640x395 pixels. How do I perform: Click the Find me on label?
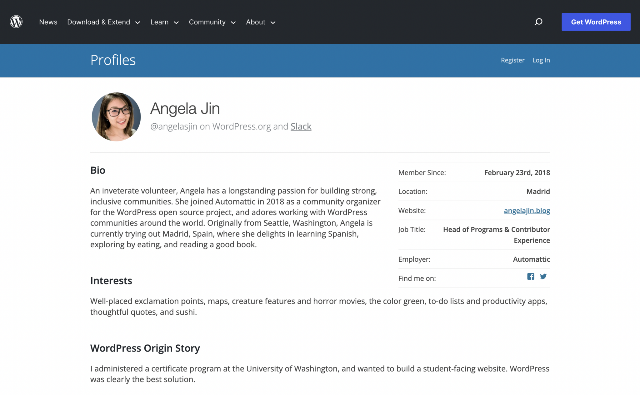click(417, 278)
